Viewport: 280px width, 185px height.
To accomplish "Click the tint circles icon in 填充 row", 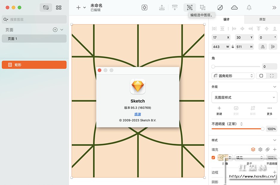I will click(267, 149).
